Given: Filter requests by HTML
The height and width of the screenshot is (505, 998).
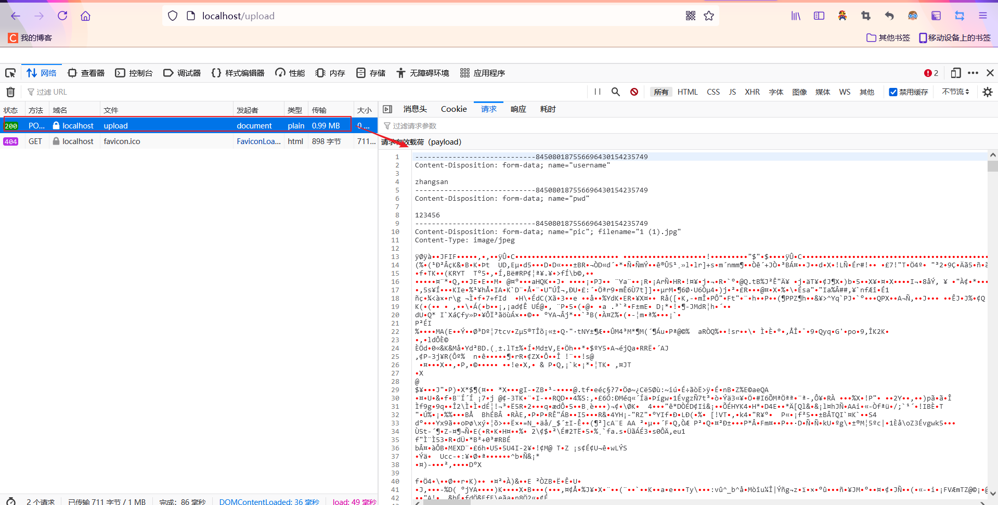Looking at the screenshot, I should click(688, 92).
